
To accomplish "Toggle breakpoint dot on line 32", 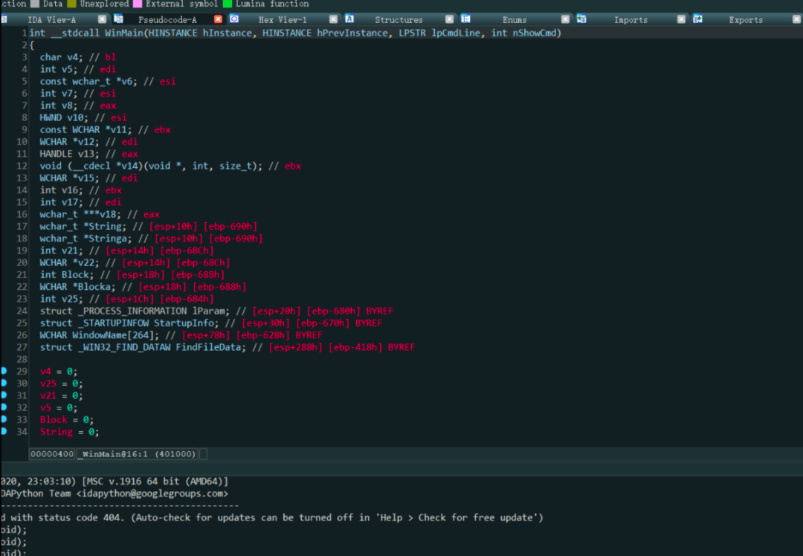I will click(4, 407).
